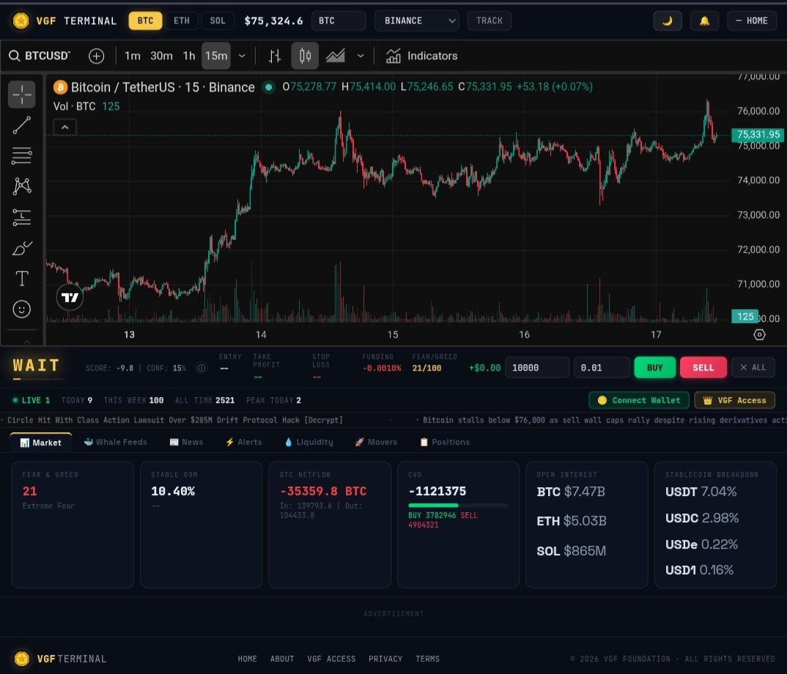The image size is (787, 674).
Task: Click the CVD buy/sell progress bar
Action: click(x=458, y=505)
